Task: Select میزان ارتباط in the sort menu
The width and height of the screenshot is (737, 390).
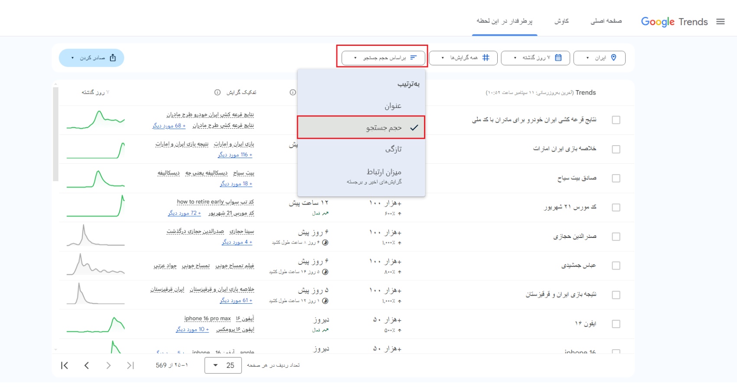Action: (x=361, y=175)
